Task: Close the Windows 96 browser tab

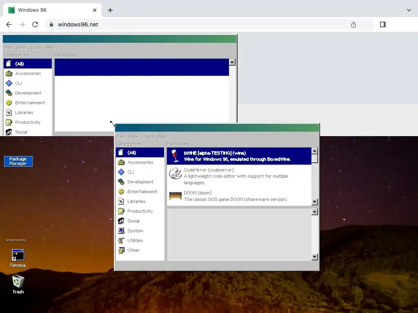Action: pos(95,10)
